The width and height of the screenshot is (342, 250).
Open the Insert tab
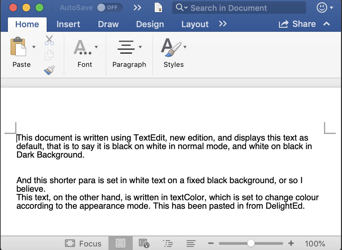[68, 24]
